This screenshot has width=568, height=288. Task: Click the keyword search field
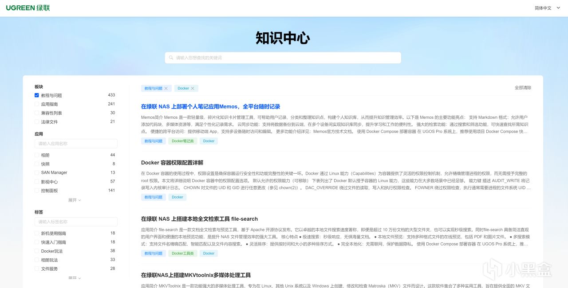[283, 58]
